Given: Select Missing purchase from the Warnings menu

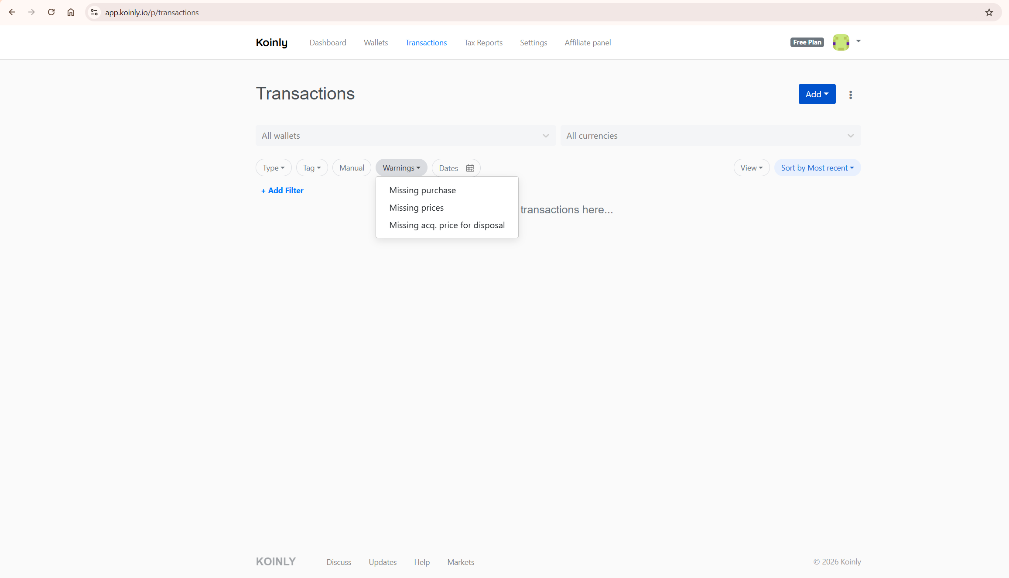Looking at the screenshot, I should click(x=422, y=190).
